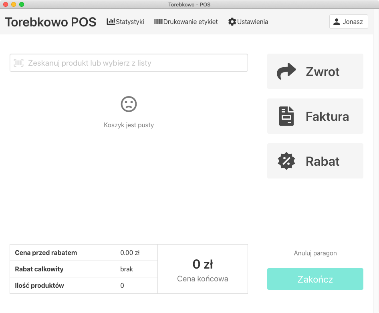379x313 pixels.
Task: Click the user avatar icon next to Jonasz
Action: (337, 22)
